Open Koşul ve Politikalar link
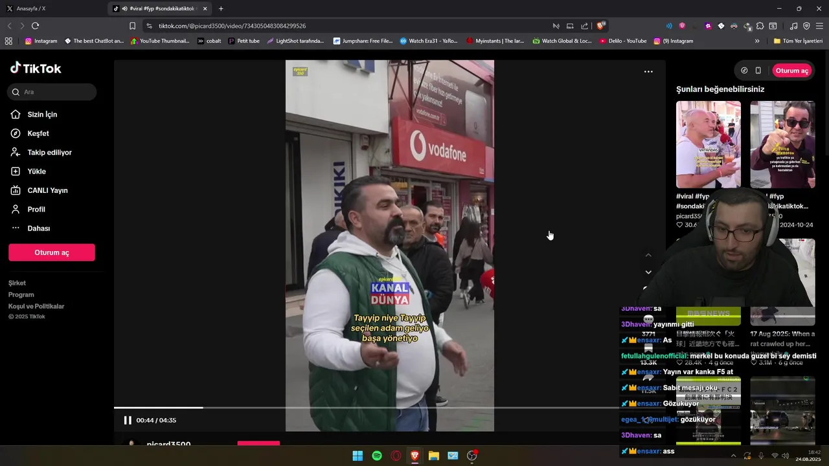This screenshot has height=466, width=829. coord(36,306)
